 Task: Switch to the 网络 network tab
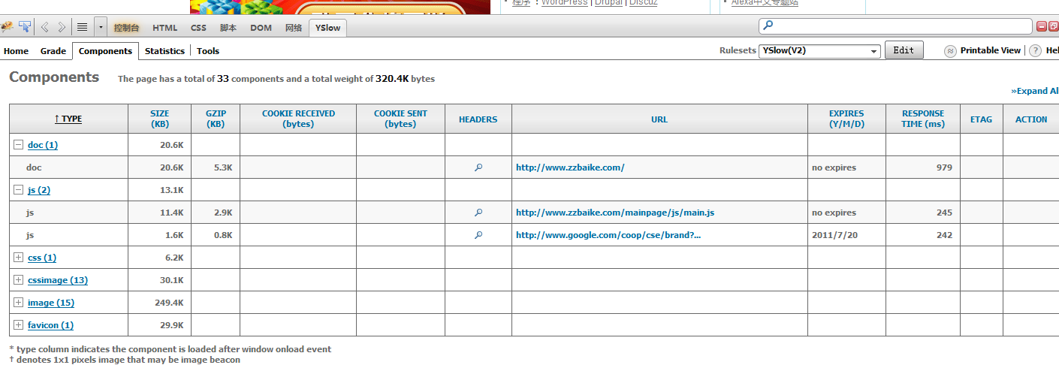(x=294, y=28)
